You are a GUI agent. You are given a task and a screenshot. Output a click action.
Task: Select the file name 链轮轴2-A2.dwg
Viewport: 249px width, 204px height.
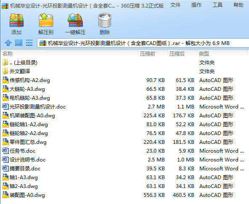29,133
